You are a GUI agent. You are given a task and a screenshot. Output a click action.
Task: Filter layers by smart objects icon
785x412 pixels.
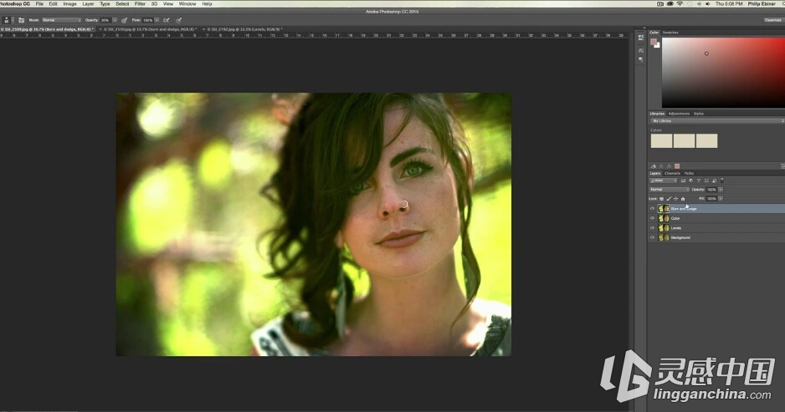point(715,181)
